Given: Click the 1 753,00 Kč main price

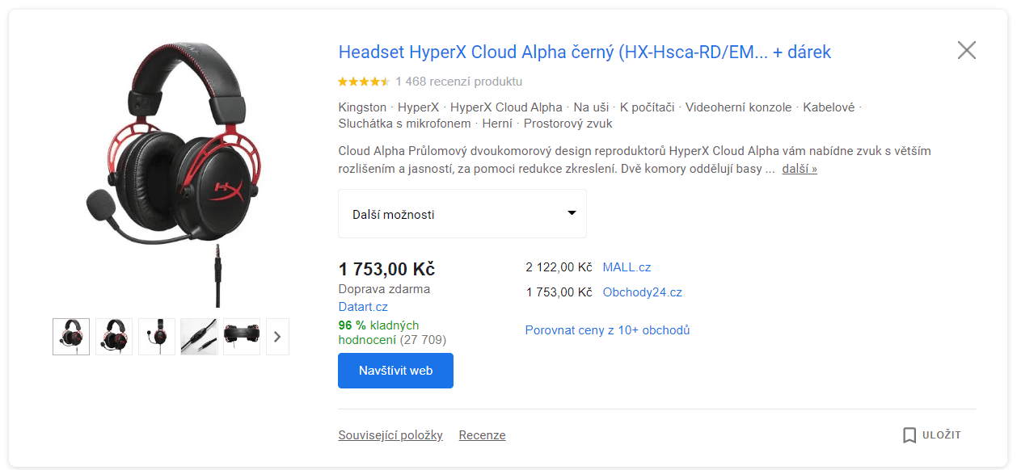Looking at the screenshot, I should pyautogui.click(x=386, y=270).
